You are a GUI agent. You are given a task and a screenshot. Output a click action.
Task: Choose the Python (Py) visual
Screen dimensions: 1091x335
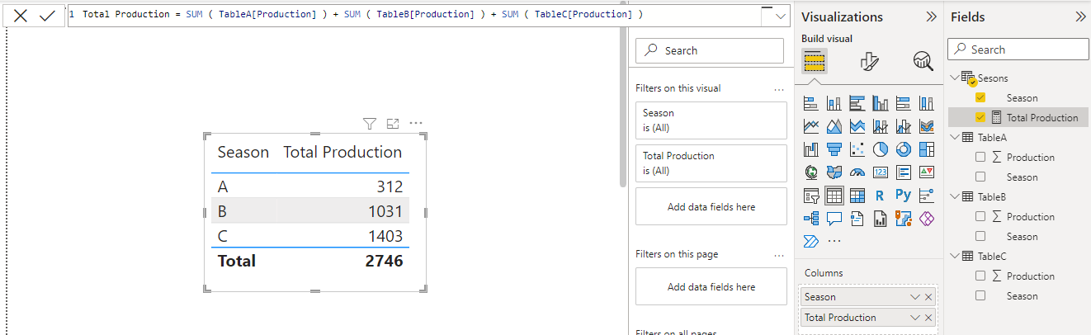click(x=904, y=196)
